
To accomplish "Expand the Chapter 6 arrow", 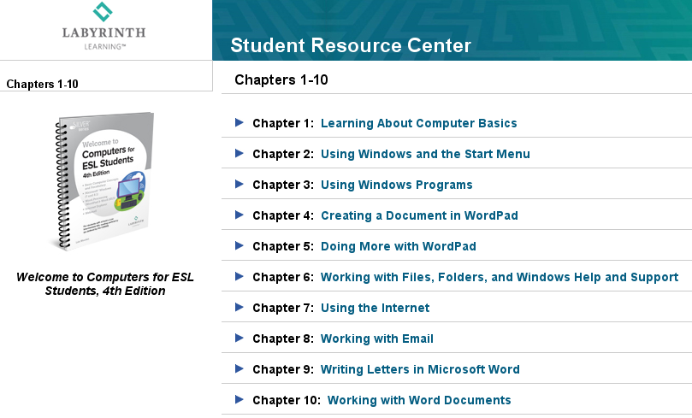I will 240,276.
